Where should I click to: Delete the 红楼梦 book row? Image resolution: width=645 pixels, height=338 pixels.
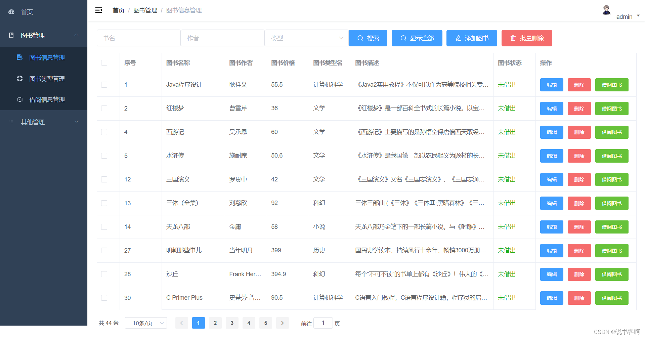tap(579, 109)
